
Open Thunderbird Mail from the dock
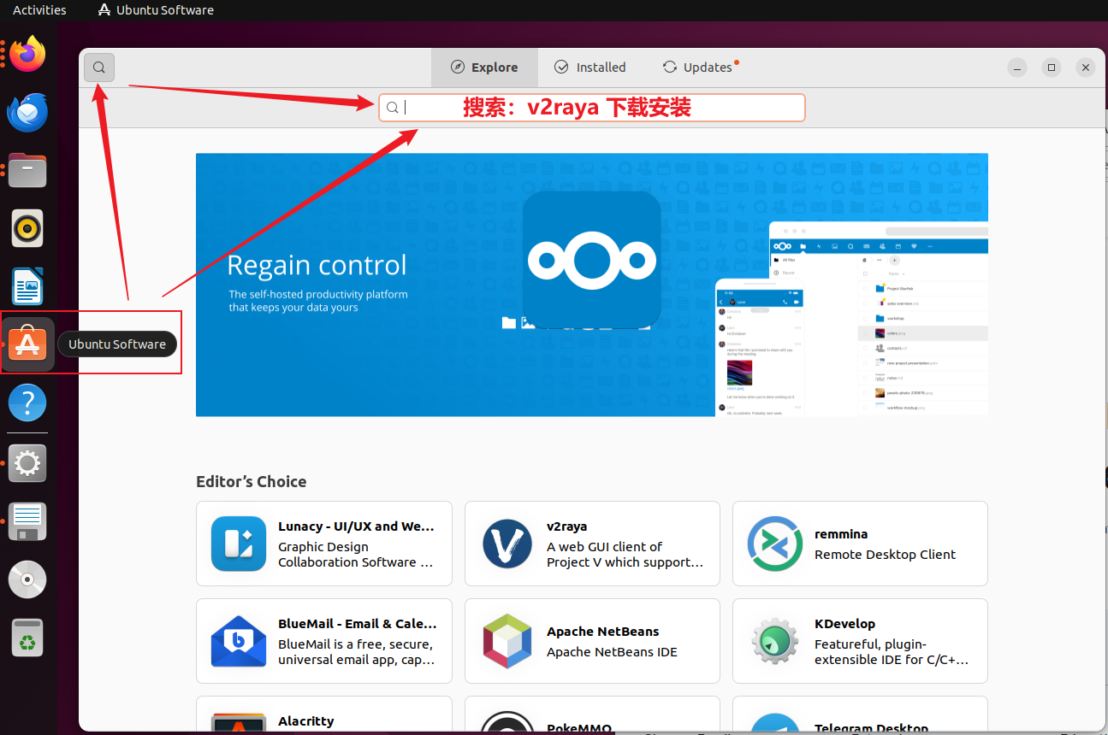[27, 113]
